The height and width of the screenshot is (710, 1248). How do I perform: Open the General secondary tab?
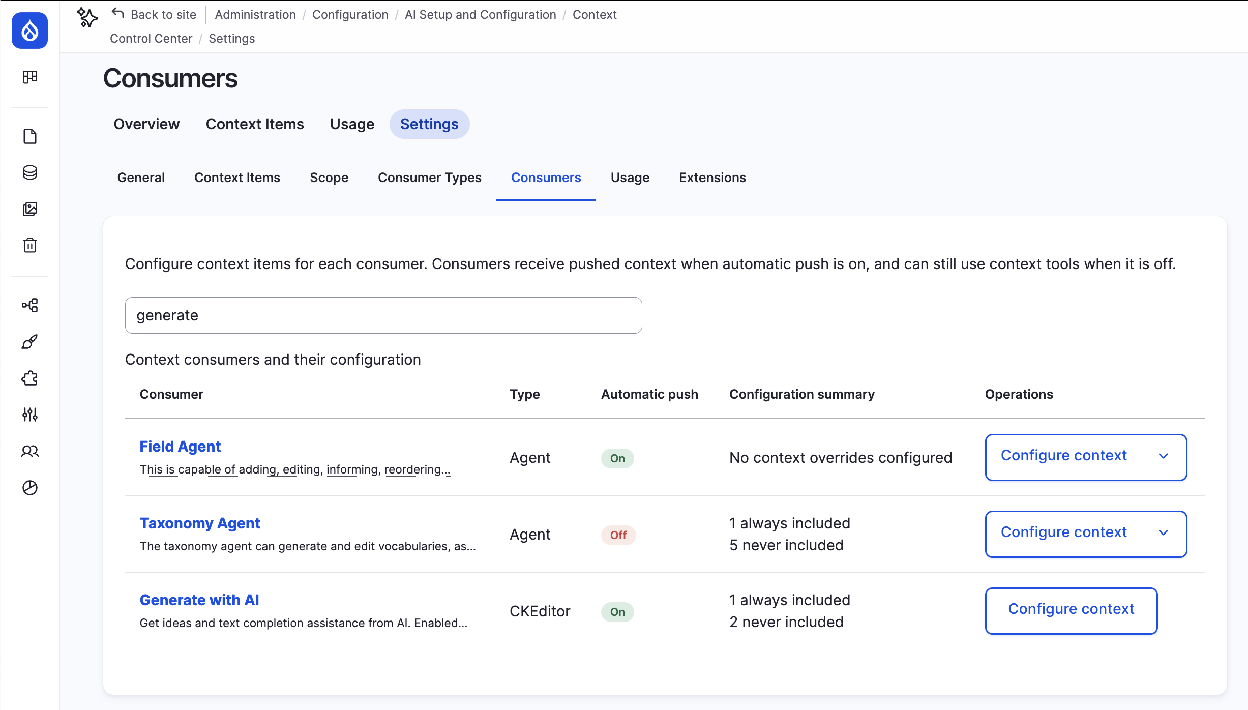tap(141, 177)
